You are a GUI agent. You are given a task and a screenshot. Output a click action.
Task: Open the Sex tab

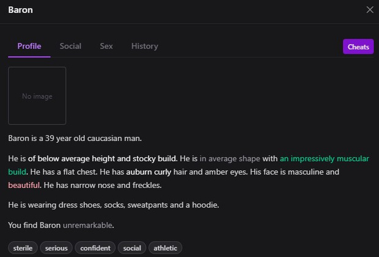(106, 46)
